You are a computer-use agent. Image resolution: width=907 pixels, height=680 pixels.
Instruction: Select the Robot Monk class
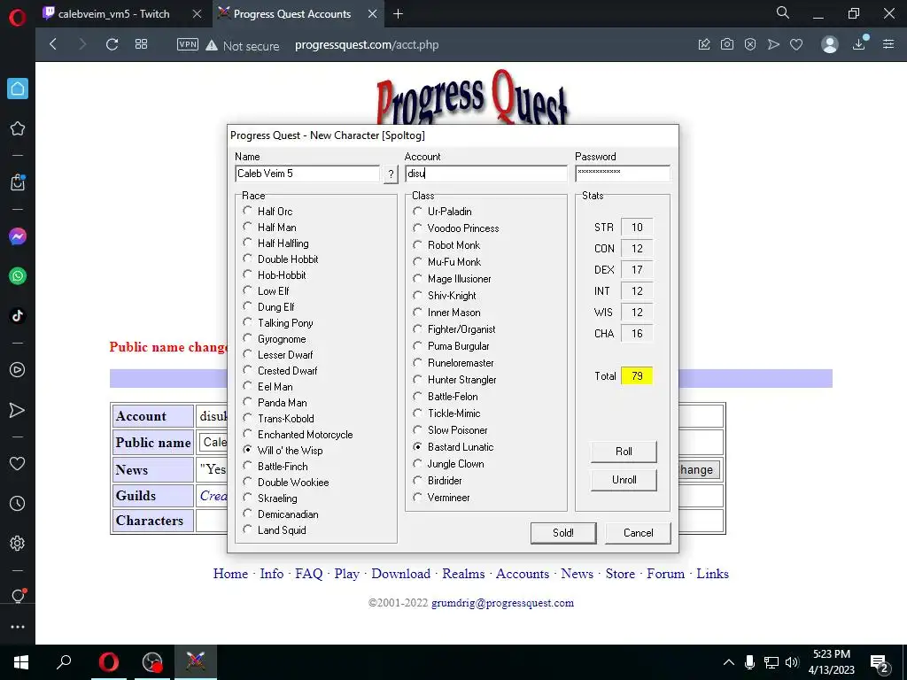click(x=448, y=245)
